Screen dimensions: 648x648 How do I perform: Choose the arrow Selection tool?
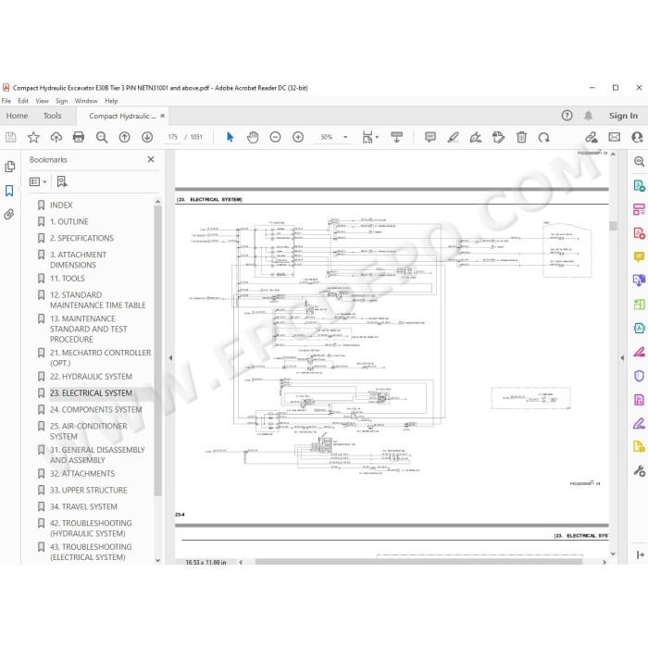coord(231,137)
